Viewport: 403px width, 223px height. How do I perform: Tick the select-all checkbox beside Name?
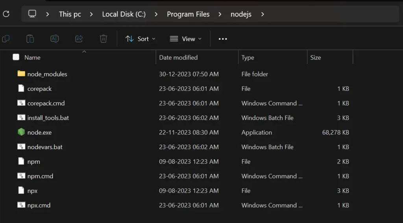pos(16,57)
